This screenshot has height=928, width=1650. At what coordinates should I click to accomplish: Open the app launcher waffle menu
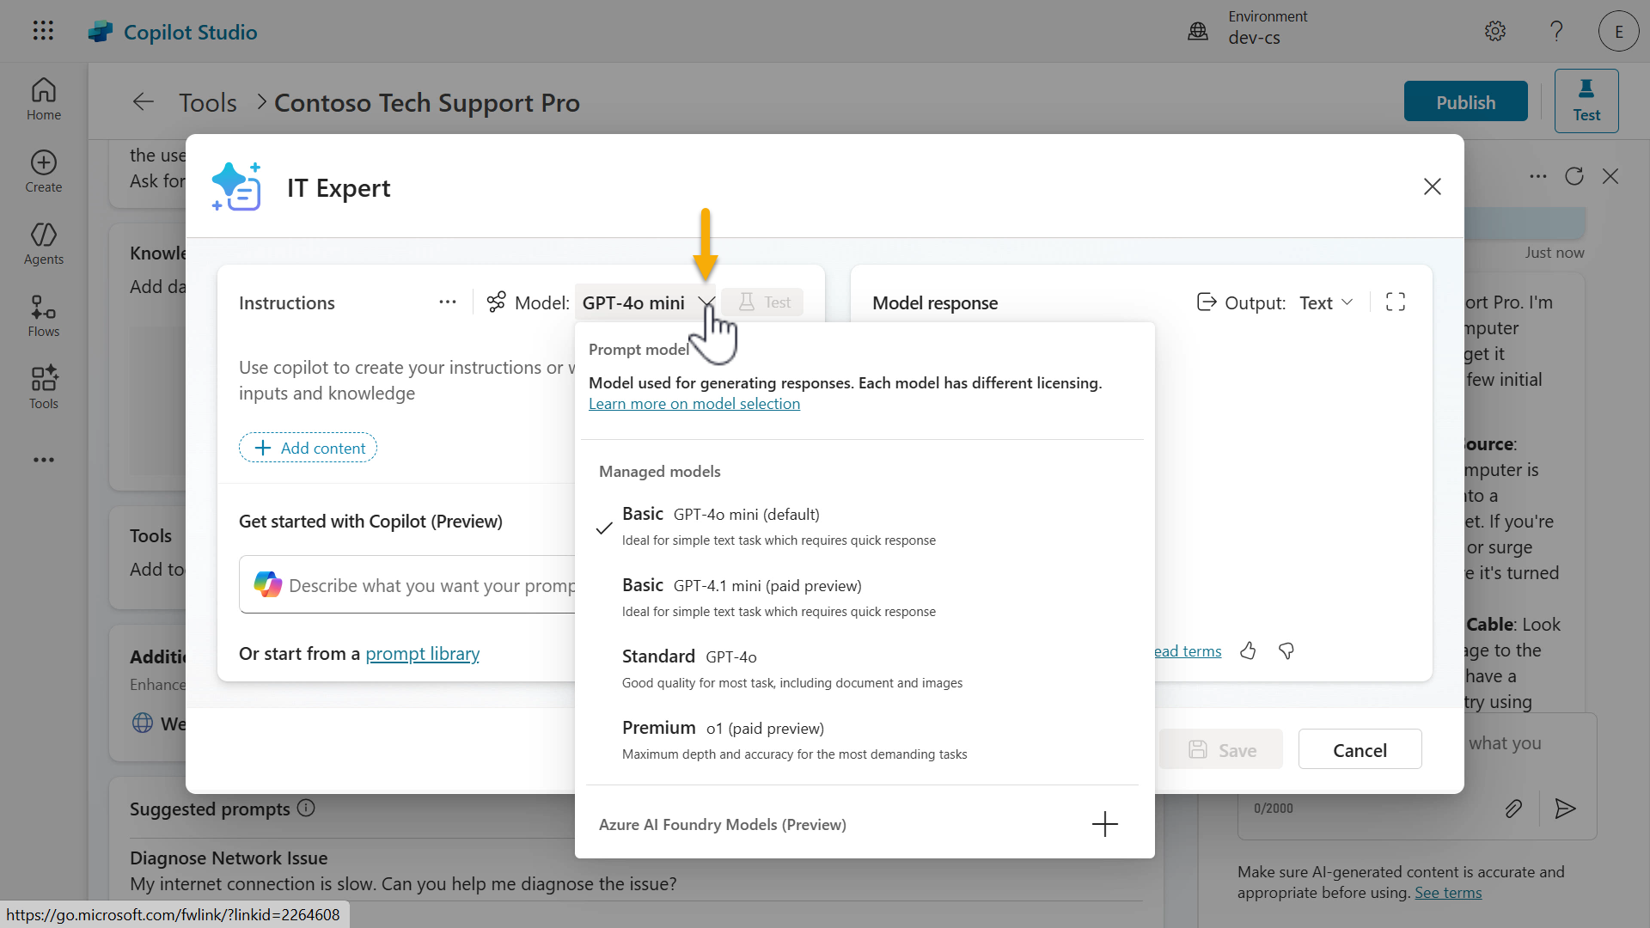(x=43, y=31)
